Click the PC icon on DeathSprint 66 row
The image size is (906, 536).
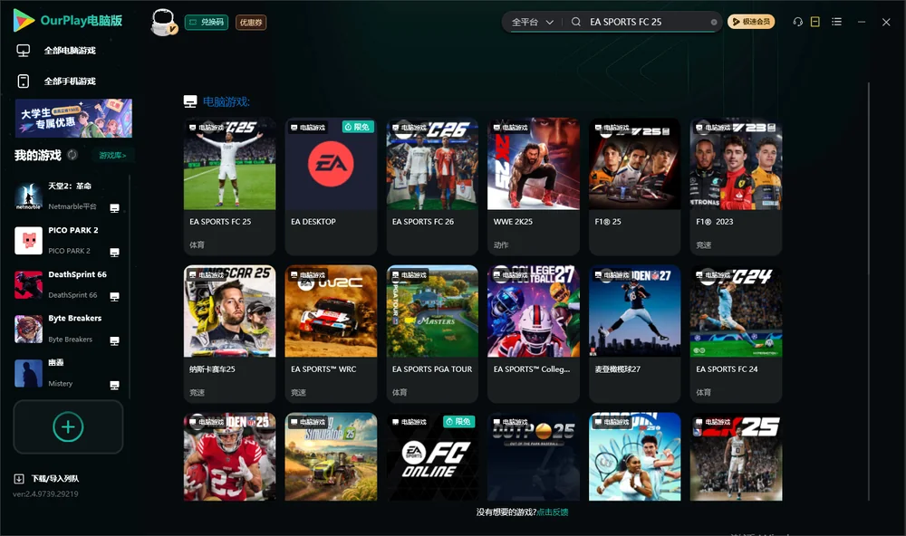[114, 296]
